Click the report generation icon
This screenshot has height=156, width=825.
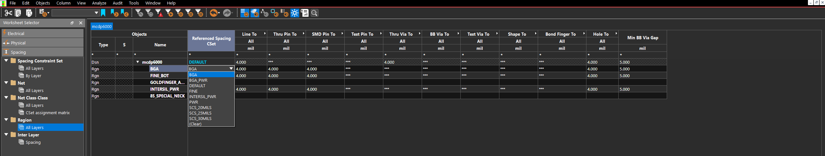(x=305, y=13)
